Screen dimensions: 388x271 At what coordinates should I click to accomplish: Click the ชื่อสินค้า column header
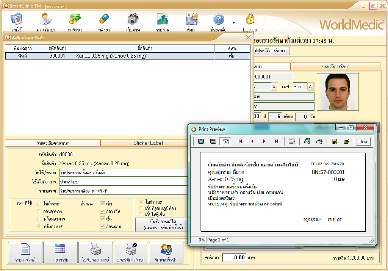pos(145,48)
